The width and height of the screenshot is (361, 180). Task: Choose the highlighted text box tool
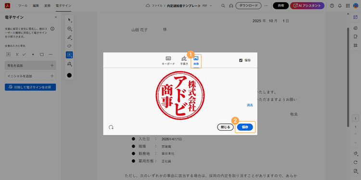coord(69,55)
